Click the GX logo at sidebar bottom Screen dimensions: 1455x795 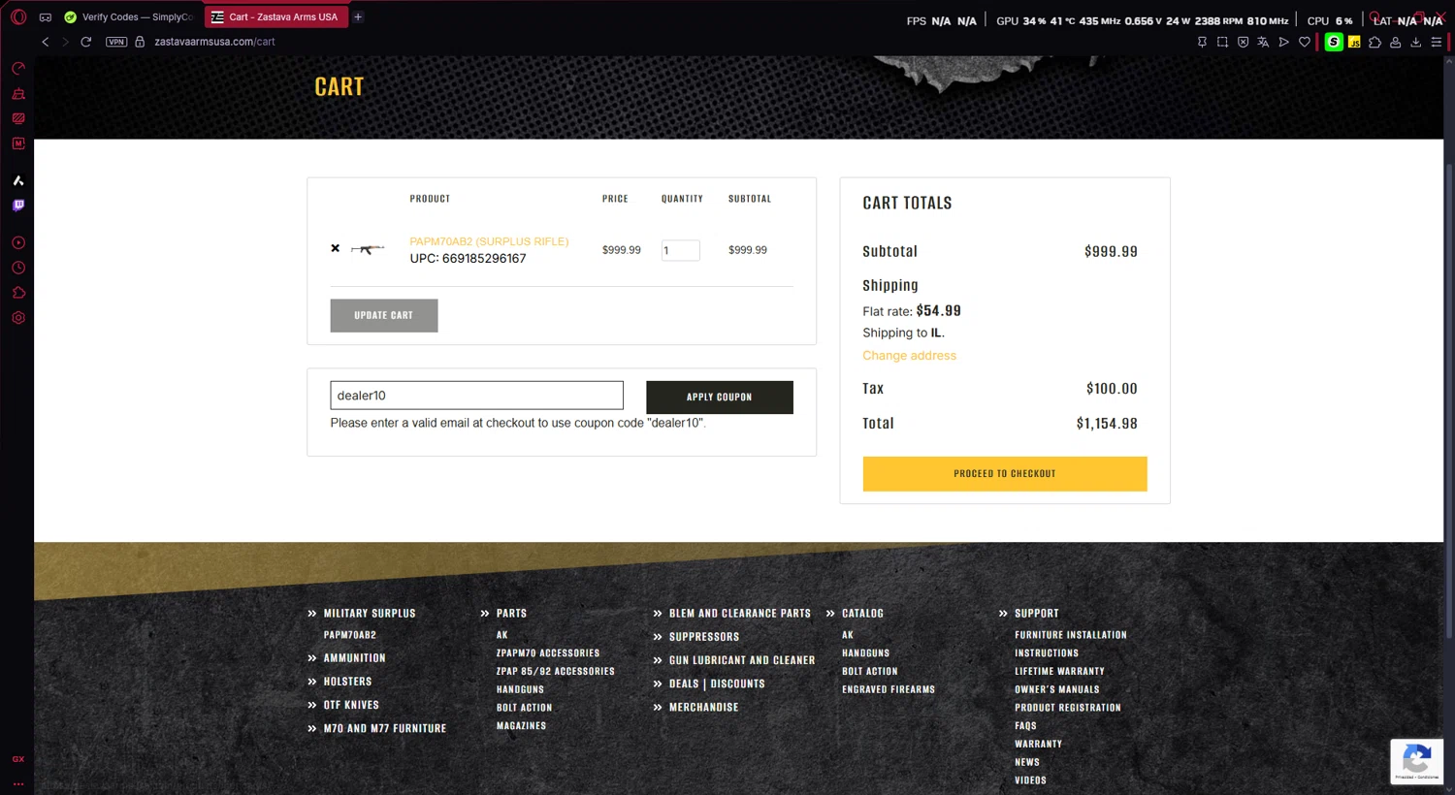point(18,759)
